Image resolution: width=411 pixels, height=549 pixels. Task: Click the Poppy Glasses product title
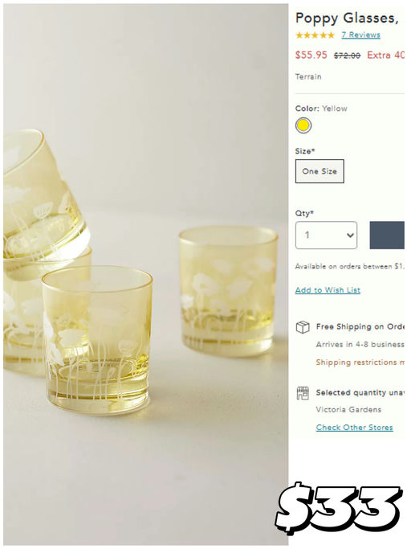pos(347,18)
